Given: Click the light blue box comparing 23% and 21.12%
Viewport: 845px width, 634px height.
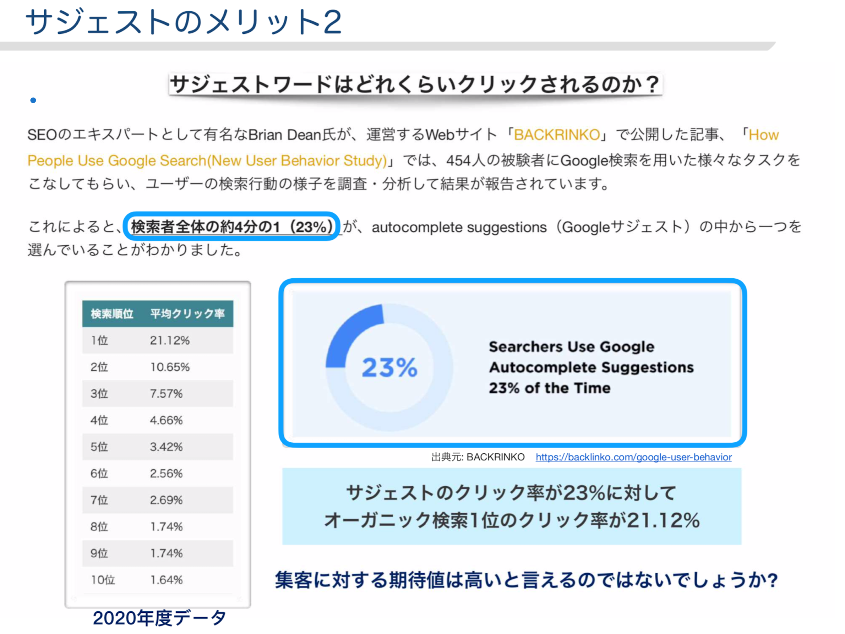Looking at the screenshot, I should pyautogui.click(x=512, y=507).
